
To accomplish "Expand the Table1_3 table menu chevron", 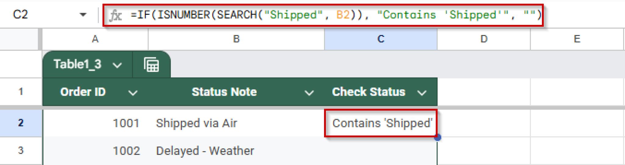I will point(117,65).
